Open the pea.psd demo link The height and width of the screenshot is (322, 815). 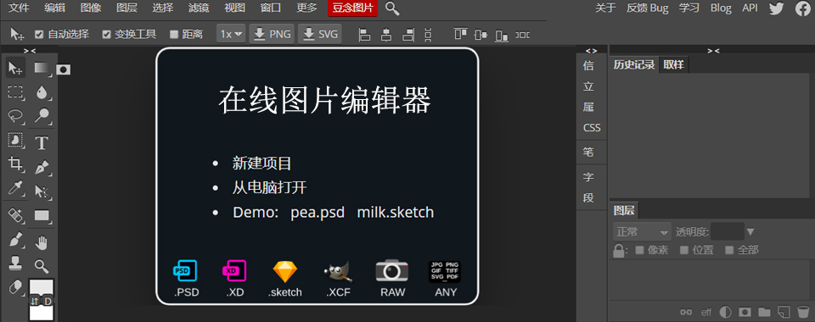[x=318, y=213]
